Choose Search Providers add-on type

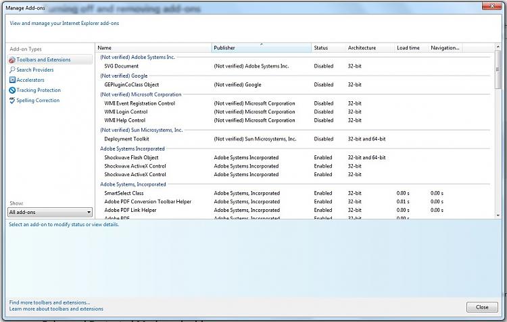(35, 70)
